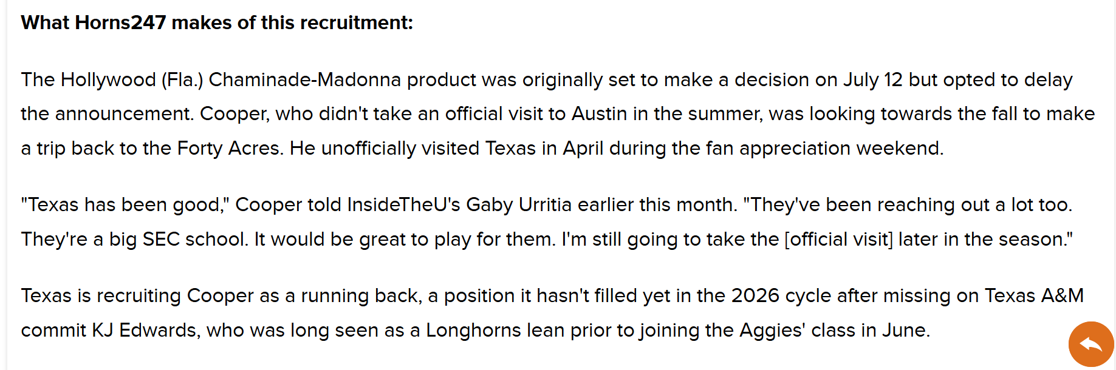Click the school name "Texas A&M"

pyautogui.click(x=1034, y=295)
